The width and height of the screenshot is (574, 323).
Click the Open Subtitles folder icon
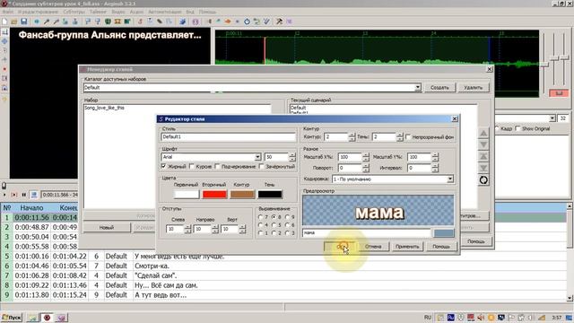coord(14,22)
